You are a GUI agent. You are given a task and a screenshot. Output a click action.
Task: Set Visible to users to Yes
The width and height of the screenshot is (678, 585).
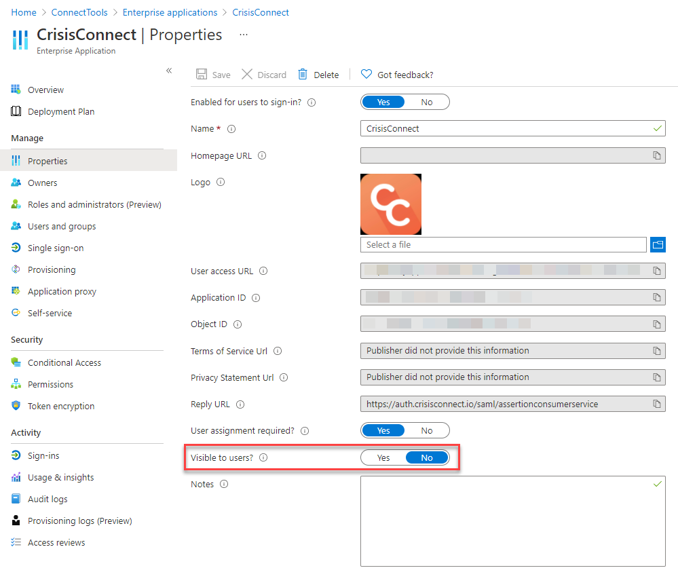(x=383, y=457)
